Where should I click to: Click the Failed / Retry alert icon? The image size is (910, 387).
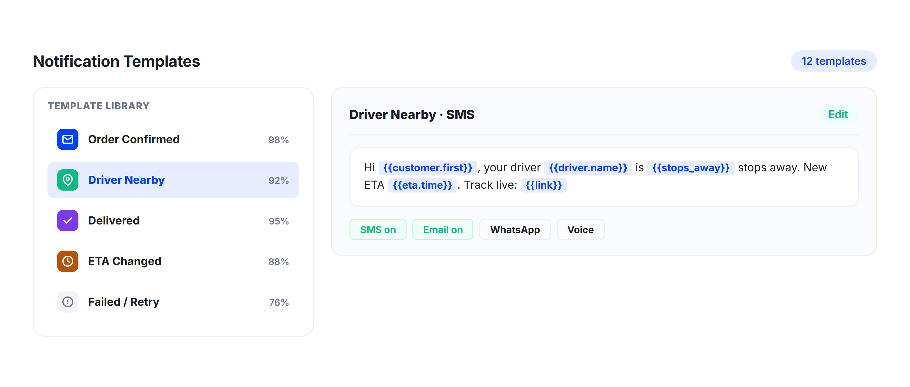click(67, 302)
